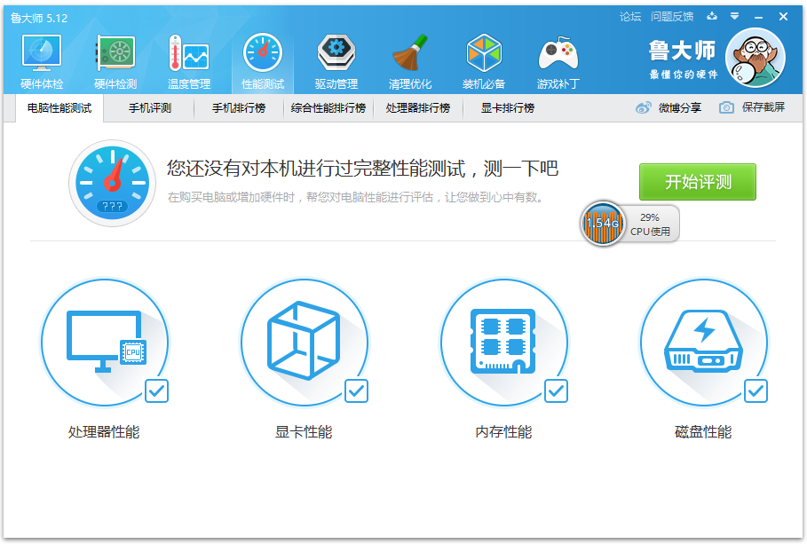Open the 综合性能排行榜 tab
Viewport: 807px width, 544px height.
point(328,108)
